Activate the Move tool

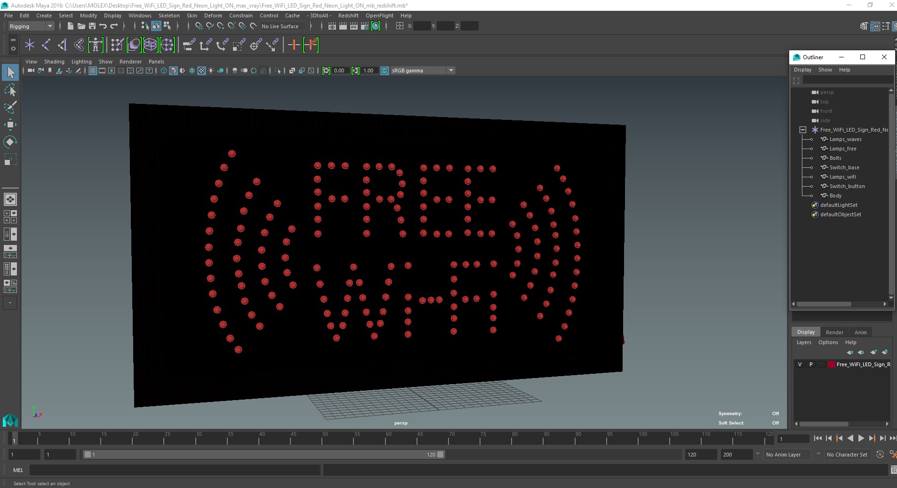pos(10,125)
